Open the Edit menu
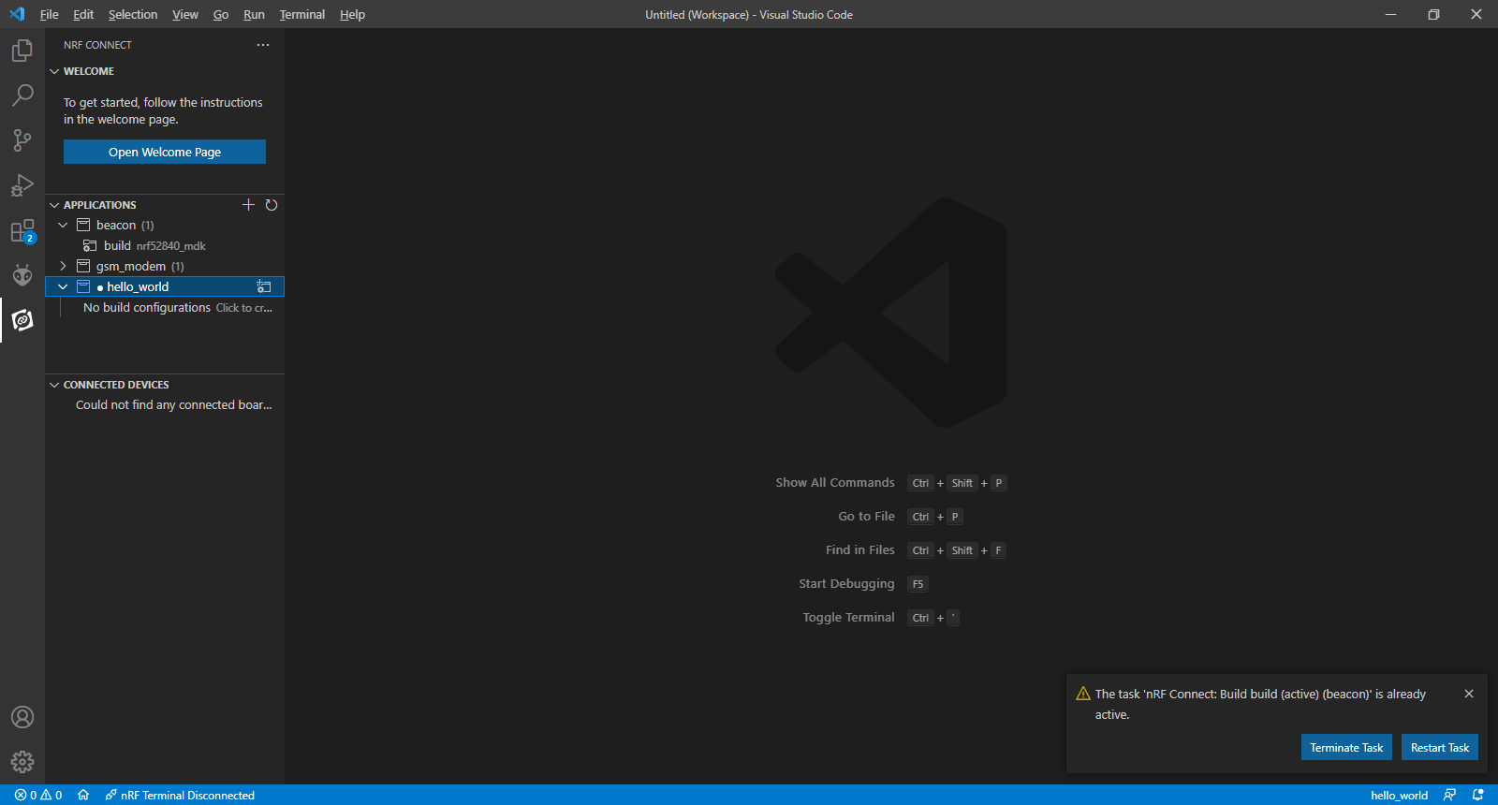The image size is (1498, 805). (83, 14)
